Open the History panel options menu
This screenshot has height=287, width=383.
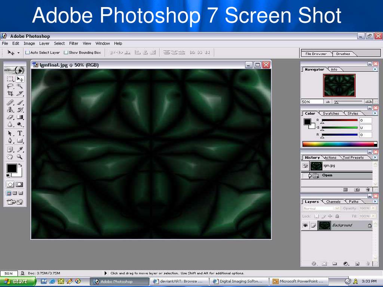[x=375, y=157]
